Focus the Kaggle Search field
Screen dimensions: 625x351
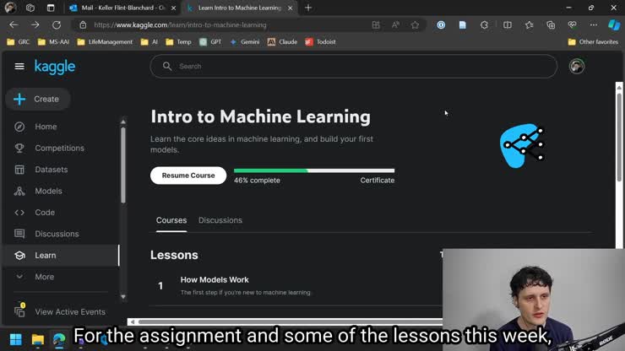353,66
